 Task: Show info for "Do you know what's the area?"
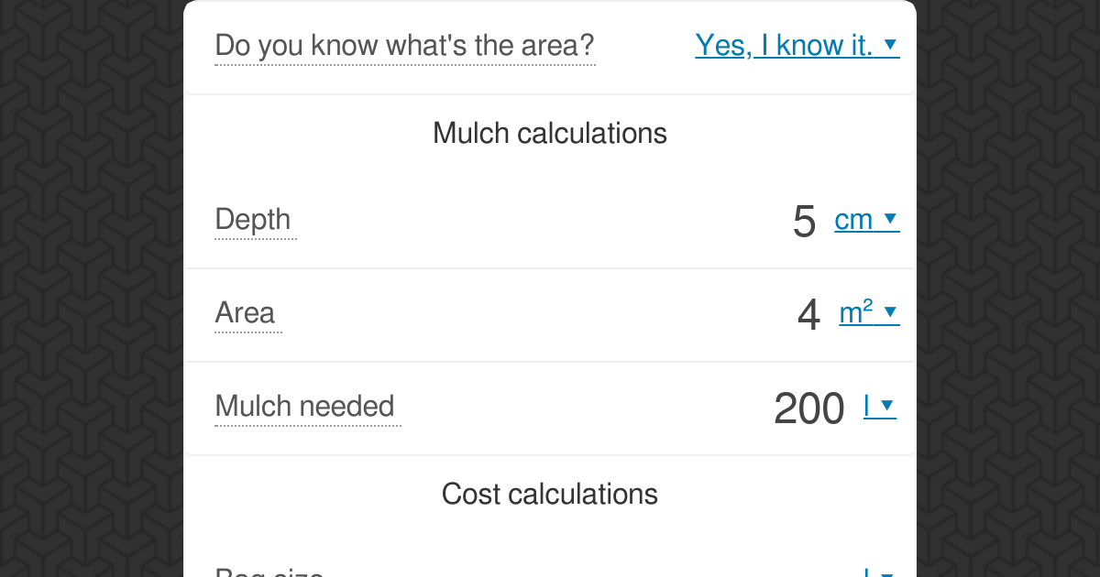404,45
